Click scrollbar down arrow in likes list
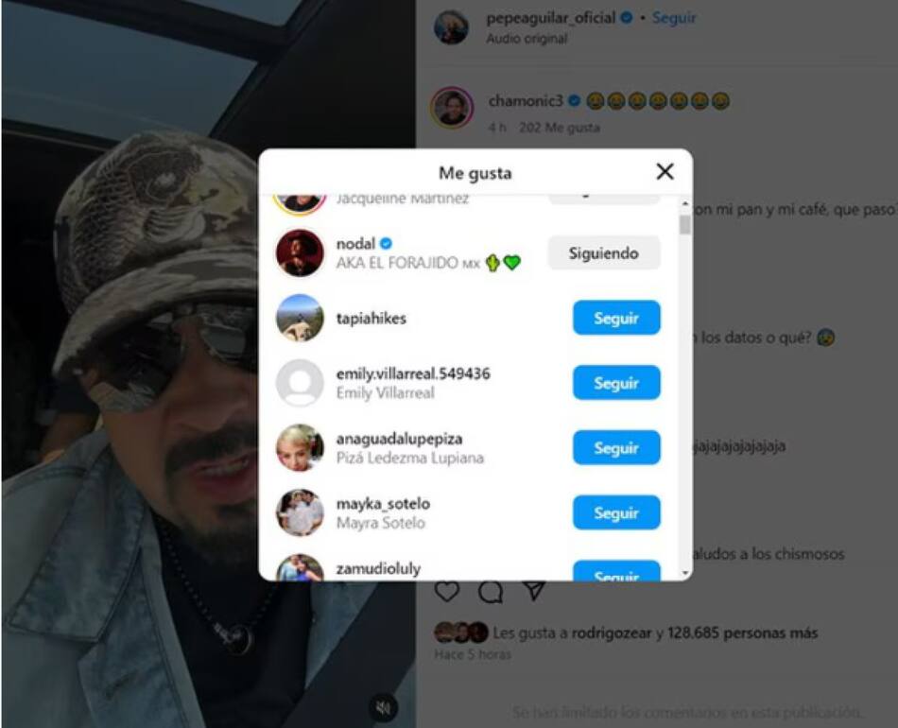 tap(685, 573)
